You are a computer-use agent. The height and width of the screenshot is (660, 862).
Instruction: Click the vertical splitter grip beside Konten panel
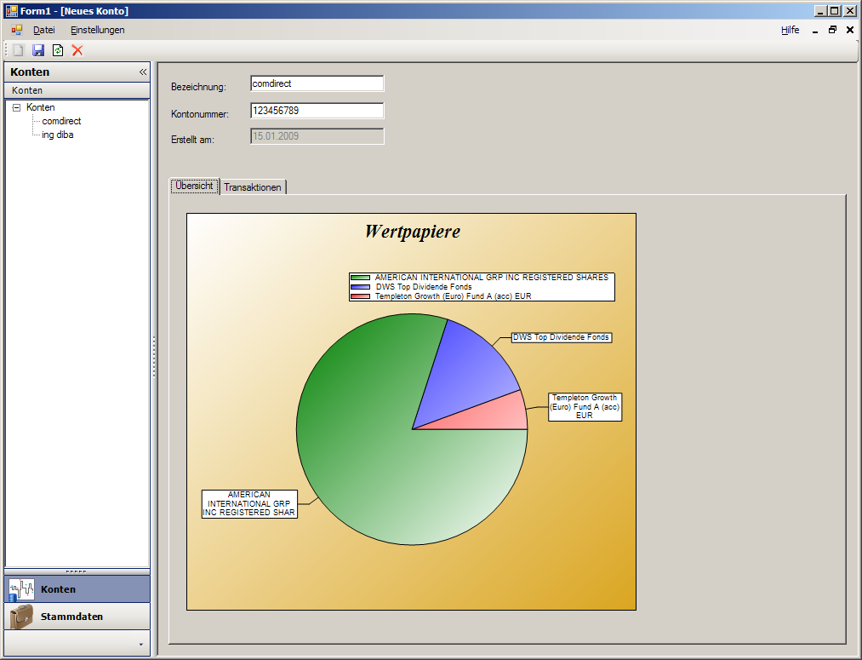coord(154,357)
